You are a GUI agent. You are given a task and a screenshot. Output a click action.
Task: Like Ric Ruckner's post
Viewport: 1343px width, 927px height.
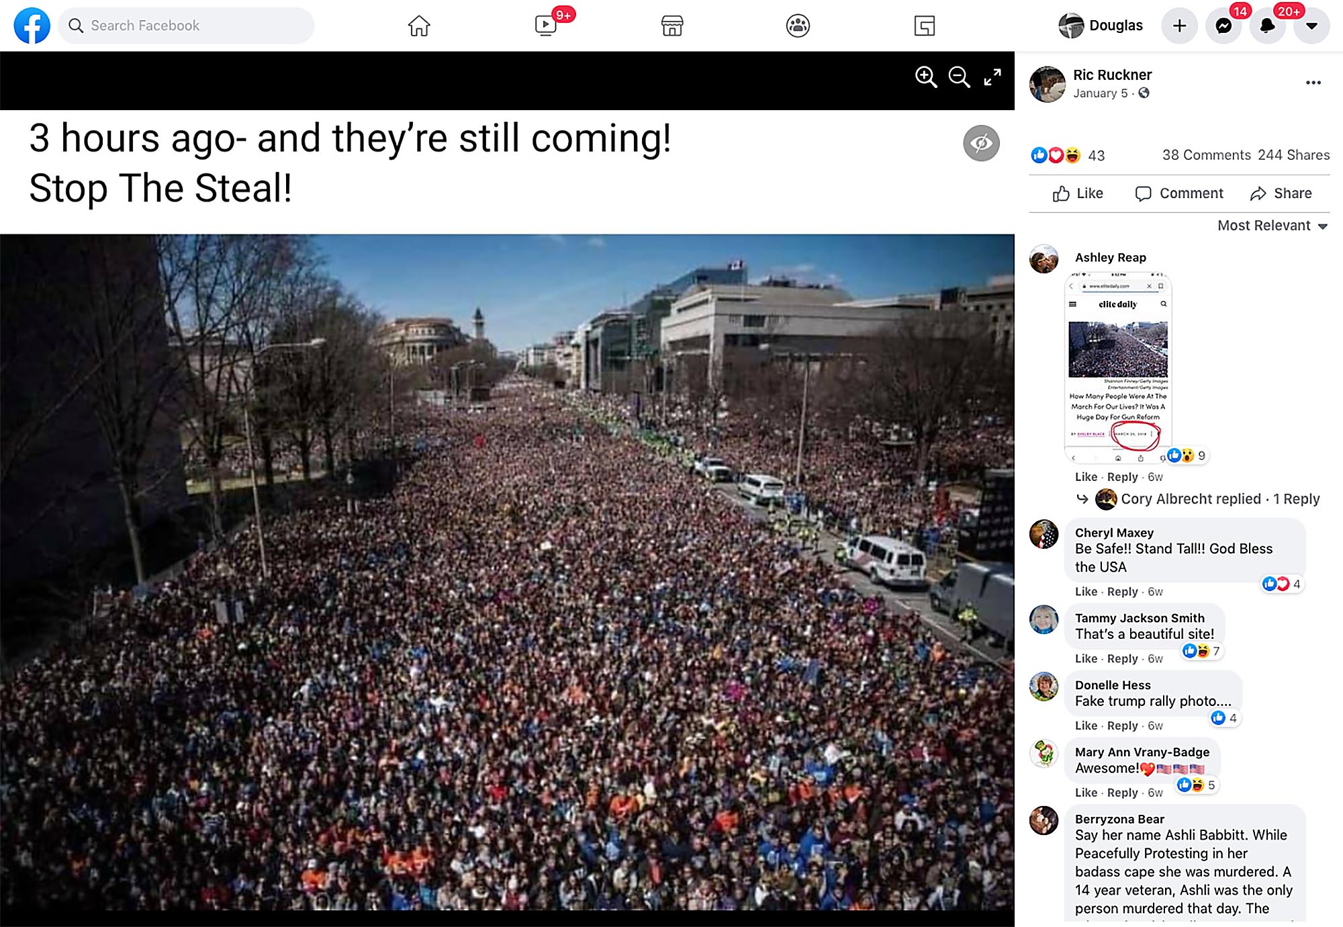1078,193
